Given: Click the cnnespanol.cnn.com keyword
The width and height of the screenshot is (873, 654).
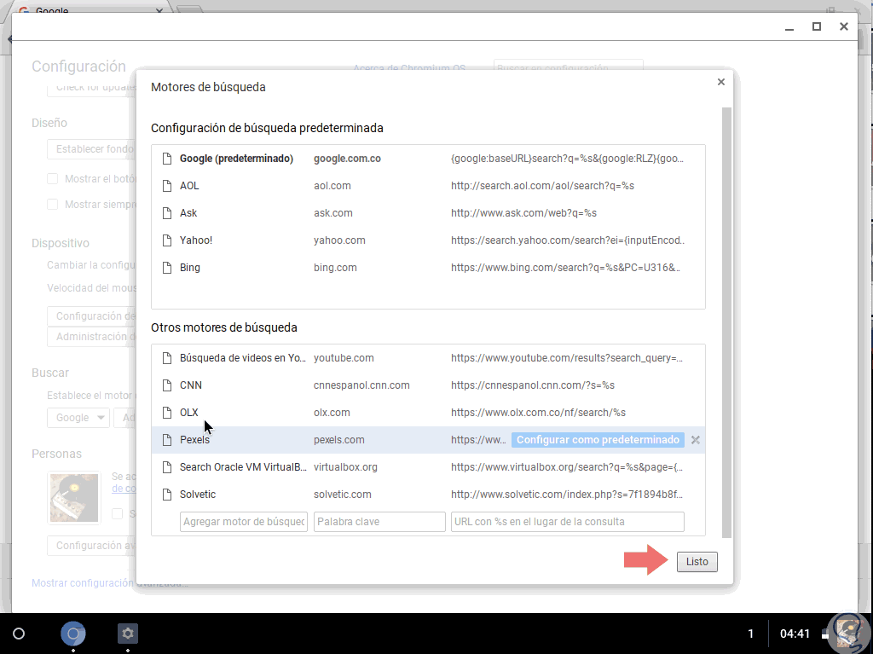Looking at the screenshot, I should coord(361,385).
